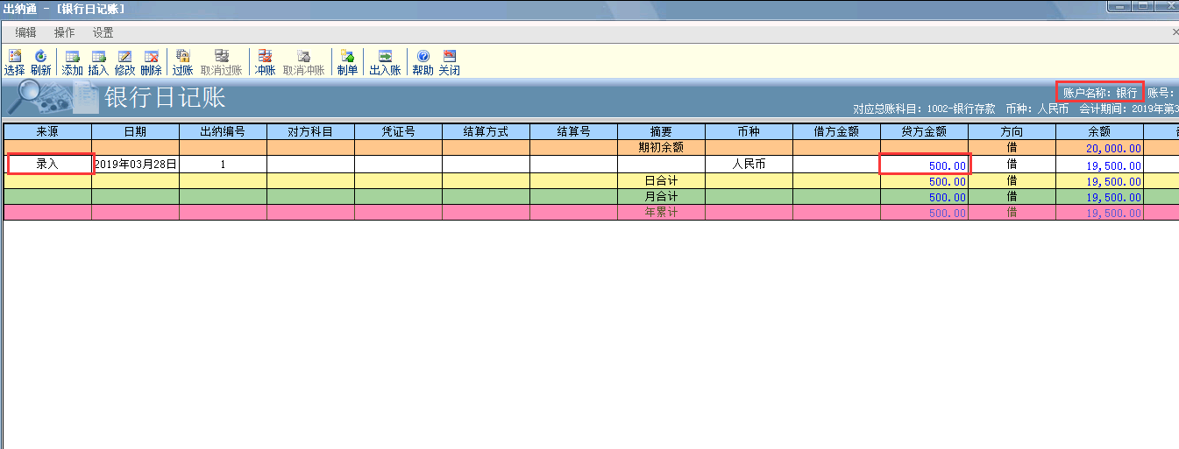
Task: Click the 贷方金额 column header
Action: [x=924, y=131]
